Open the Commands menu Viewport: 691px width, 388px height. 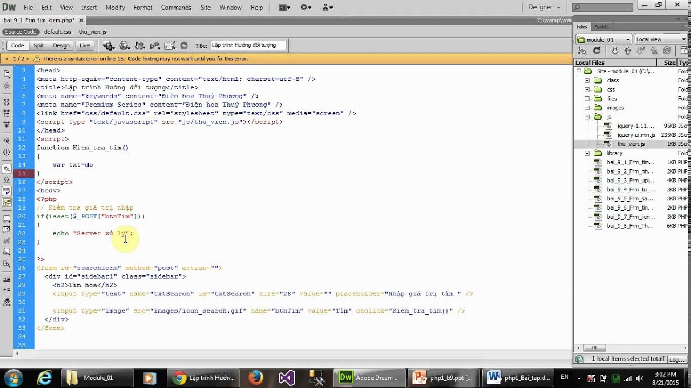pos(176,8)
